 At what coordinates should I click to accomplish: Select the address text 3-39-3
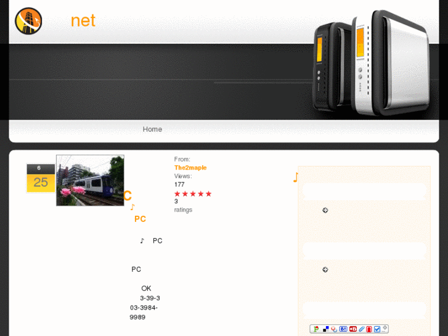pyautogui.click(x=150, y=298)
